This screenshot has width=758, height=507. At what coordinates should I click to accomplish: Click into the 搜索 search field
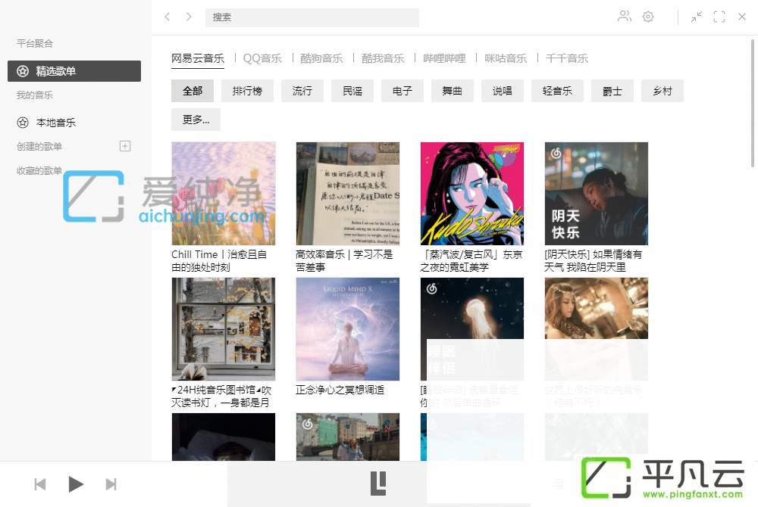click(x=312, y=17)
